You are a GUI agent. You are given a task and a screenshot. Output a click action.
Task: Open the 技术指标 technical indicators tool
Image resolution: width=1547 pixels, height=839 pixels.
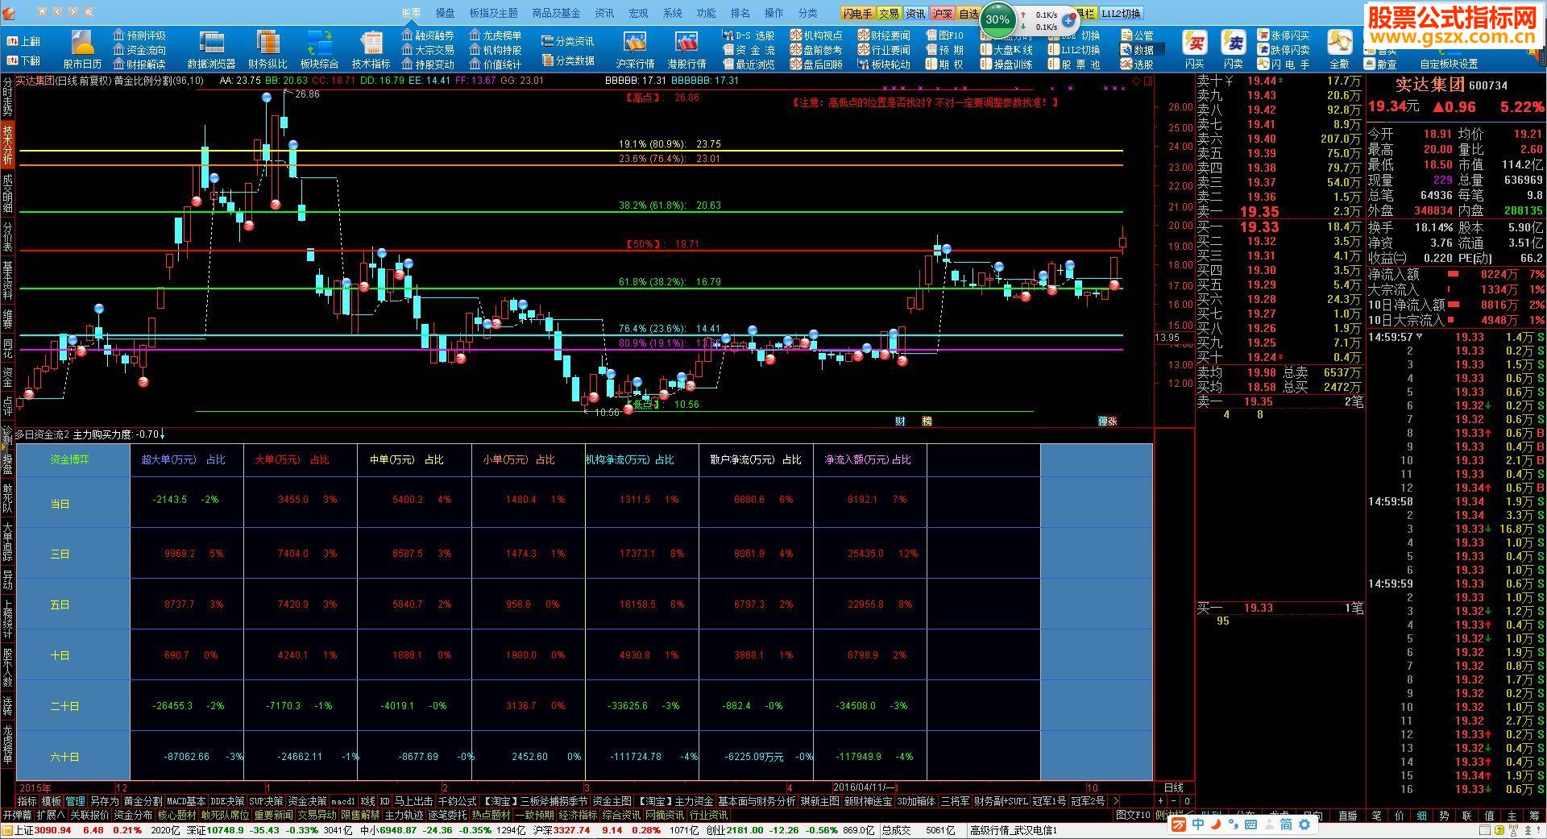coord(371,50)
